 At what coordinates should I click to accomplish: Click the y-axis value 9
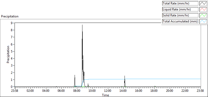(x=12, y=23)
